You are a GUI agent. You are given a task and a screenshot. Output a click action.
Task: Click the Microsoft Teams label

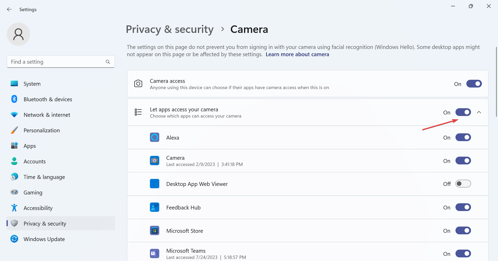click(x=186, y=251)
